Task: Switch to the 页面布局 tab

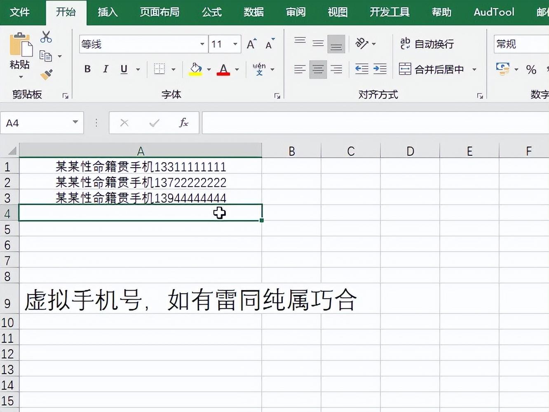Action: [160, 12]
